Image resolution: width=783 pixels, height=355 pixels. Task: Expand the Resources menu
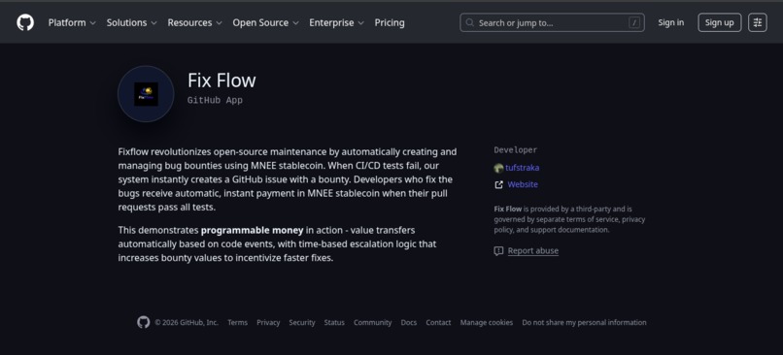point(194,22)
